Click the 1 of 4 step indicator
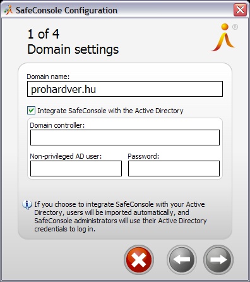This screenshot has width=250, height=282. click(44, 34)
